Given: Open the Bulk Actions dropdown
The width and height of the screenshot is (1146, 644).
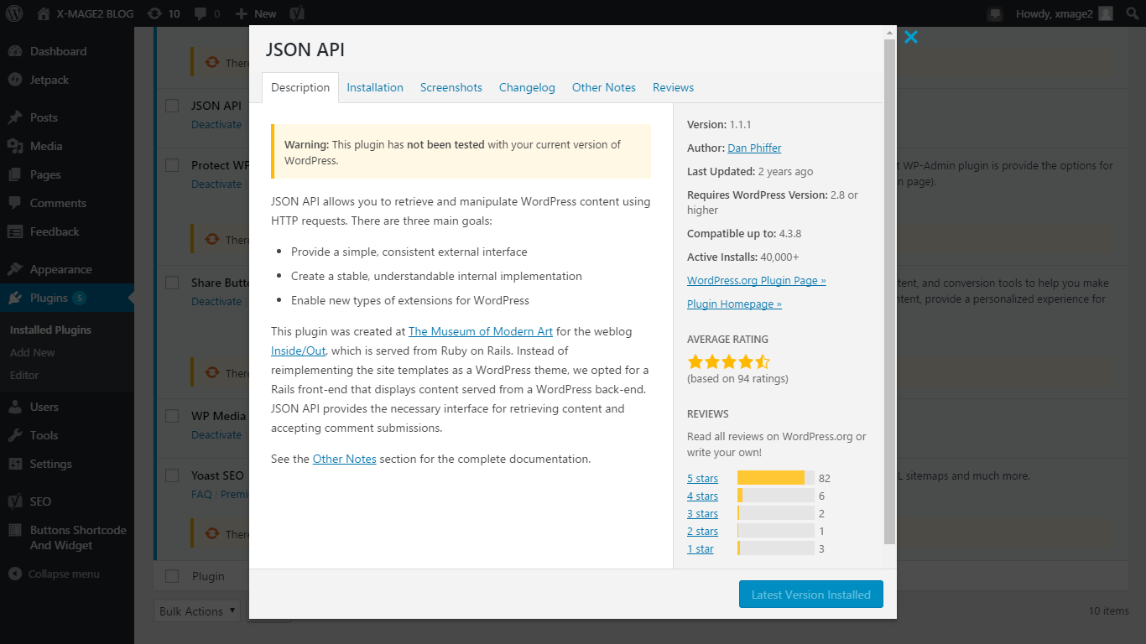Looking at the screenshot, I should [197, 611].
